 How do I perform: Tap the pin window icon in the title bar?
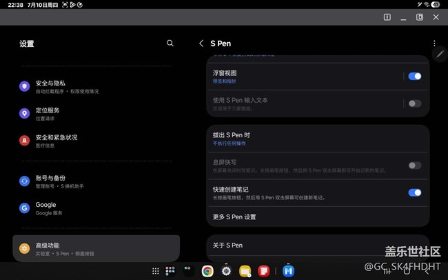420,17
